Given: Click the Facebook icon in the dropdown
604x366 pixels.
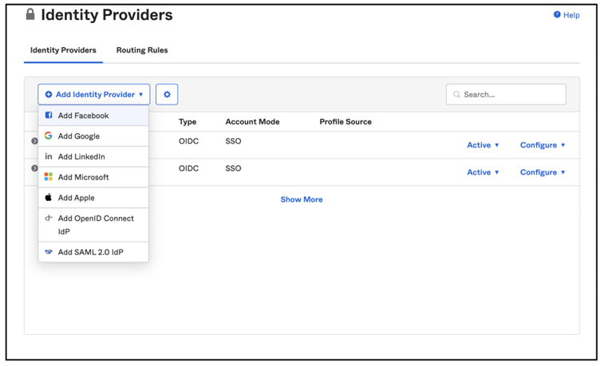Looking at the screenshot, I should click(x=49, y=116).
